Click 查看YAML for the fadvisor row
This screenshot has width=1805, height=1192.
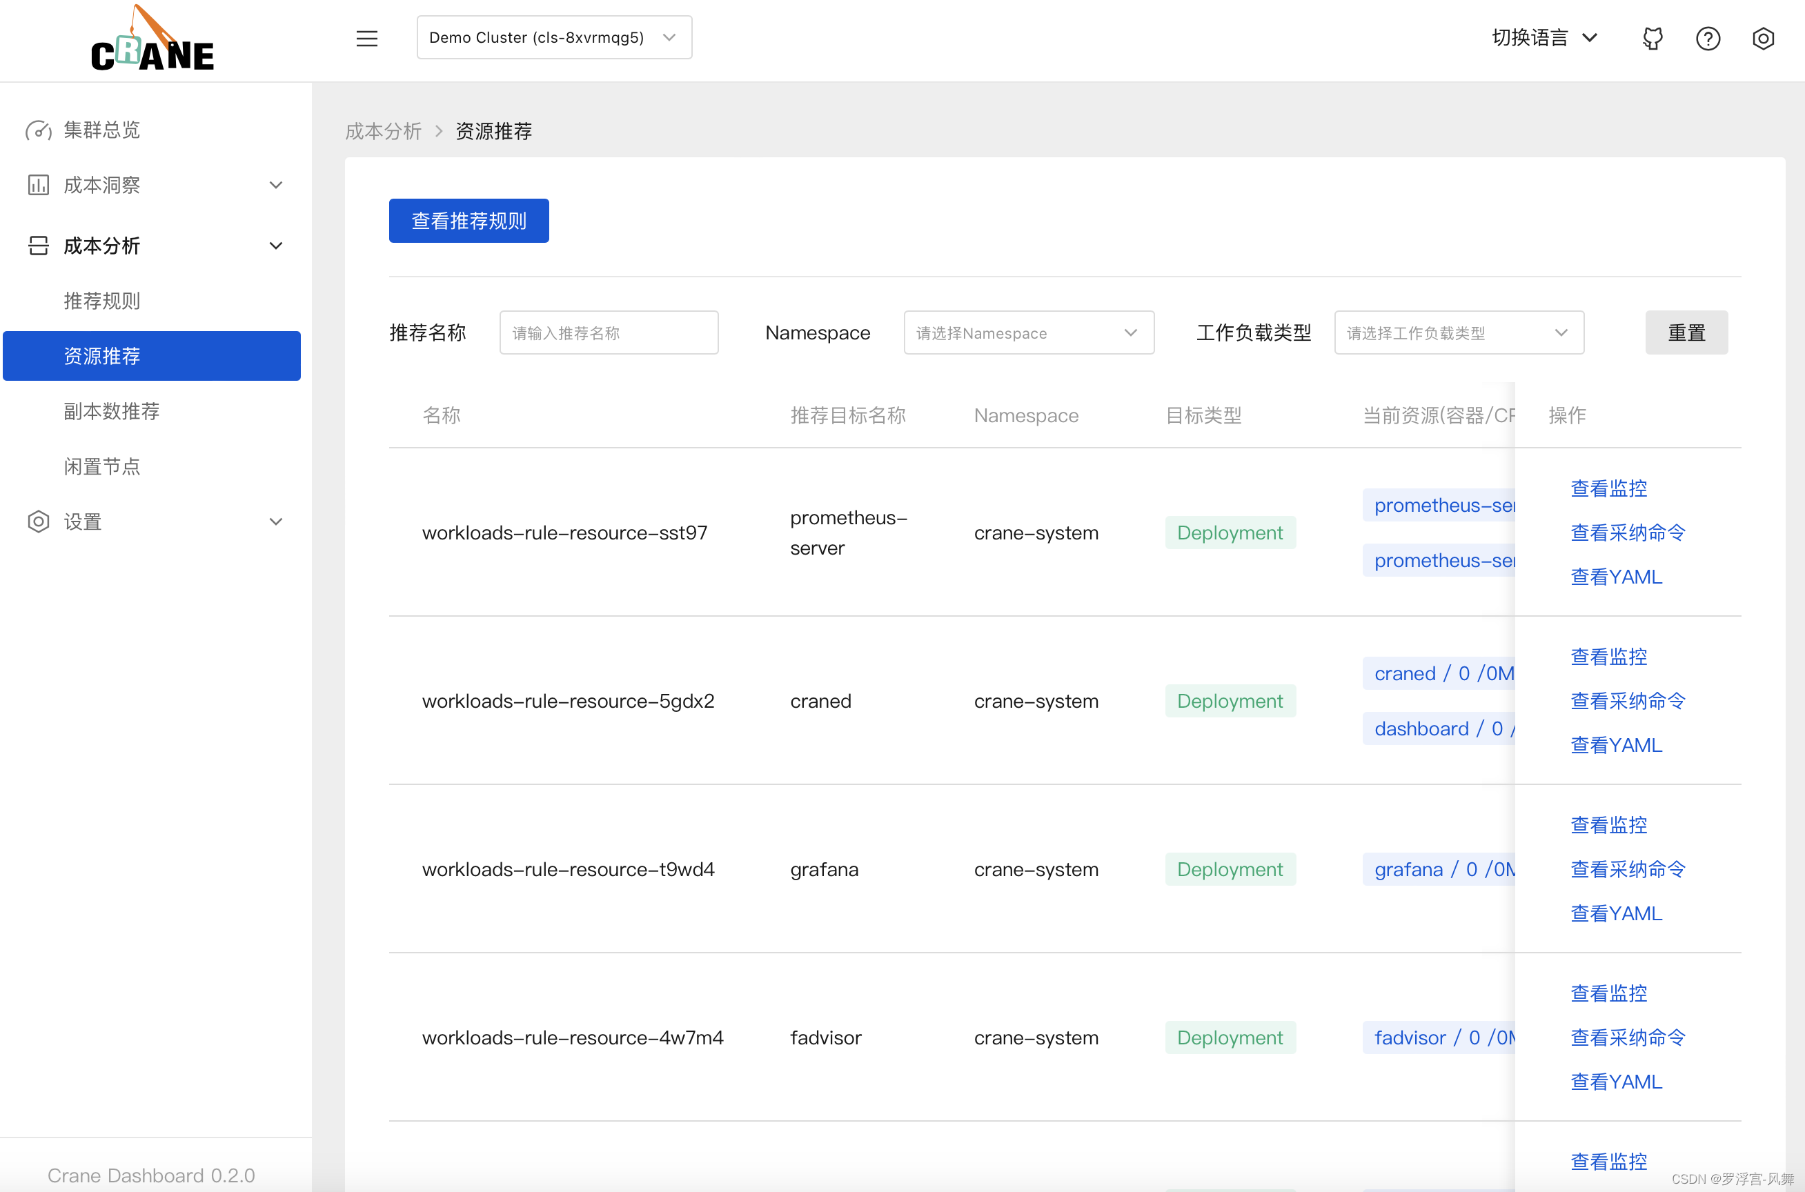(x=1617, y=1081)
